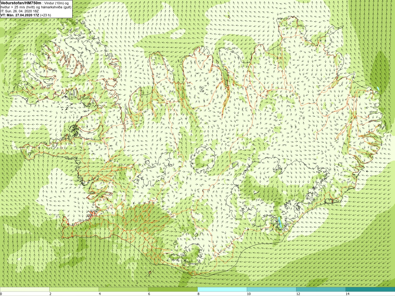Select the 0–2 m/s pale yellow color swatch
This screenshot has width=395, height=296.
coord(25,290)
